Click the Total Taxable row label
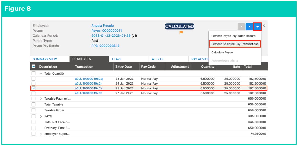Image resolution: width=298 pixels, height=146 pixels. (54, 104)
